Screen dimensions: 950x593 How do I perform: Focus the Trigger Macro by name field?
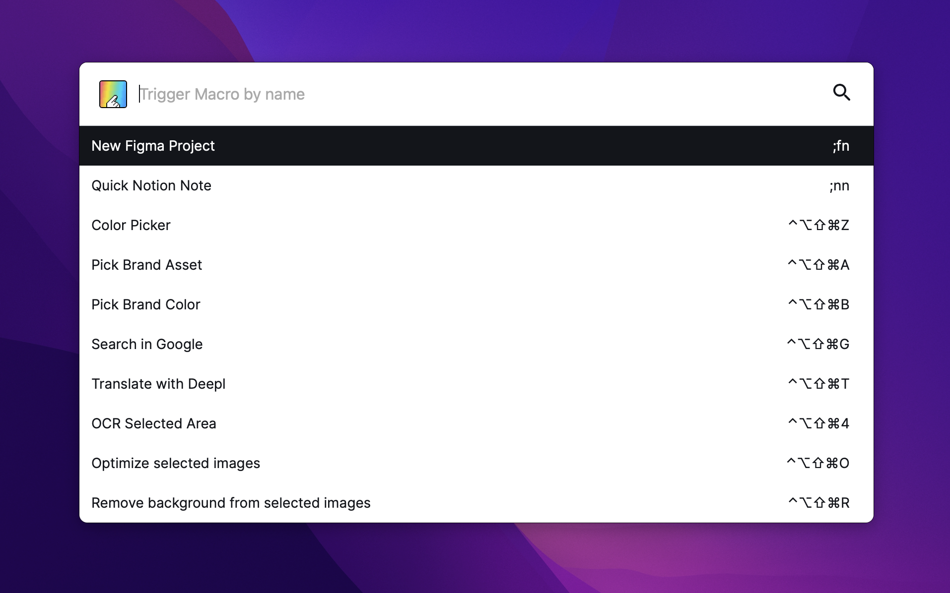(x=447, y=94)
